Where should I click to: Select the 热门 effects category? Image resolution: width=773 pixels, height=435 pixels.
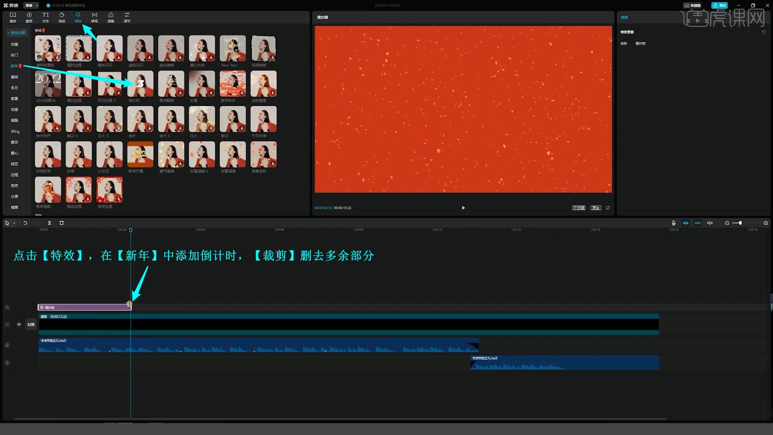point(14,55)
